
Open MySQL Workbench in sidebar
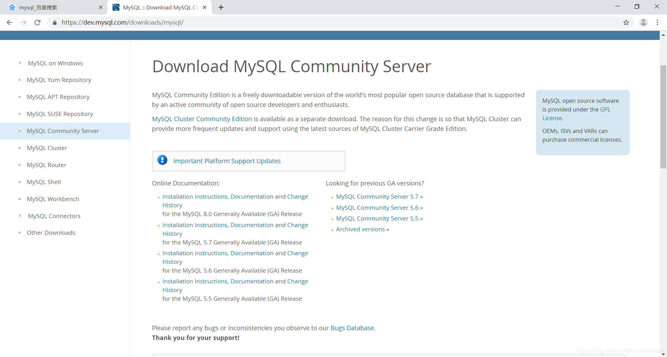click(53, 199)
